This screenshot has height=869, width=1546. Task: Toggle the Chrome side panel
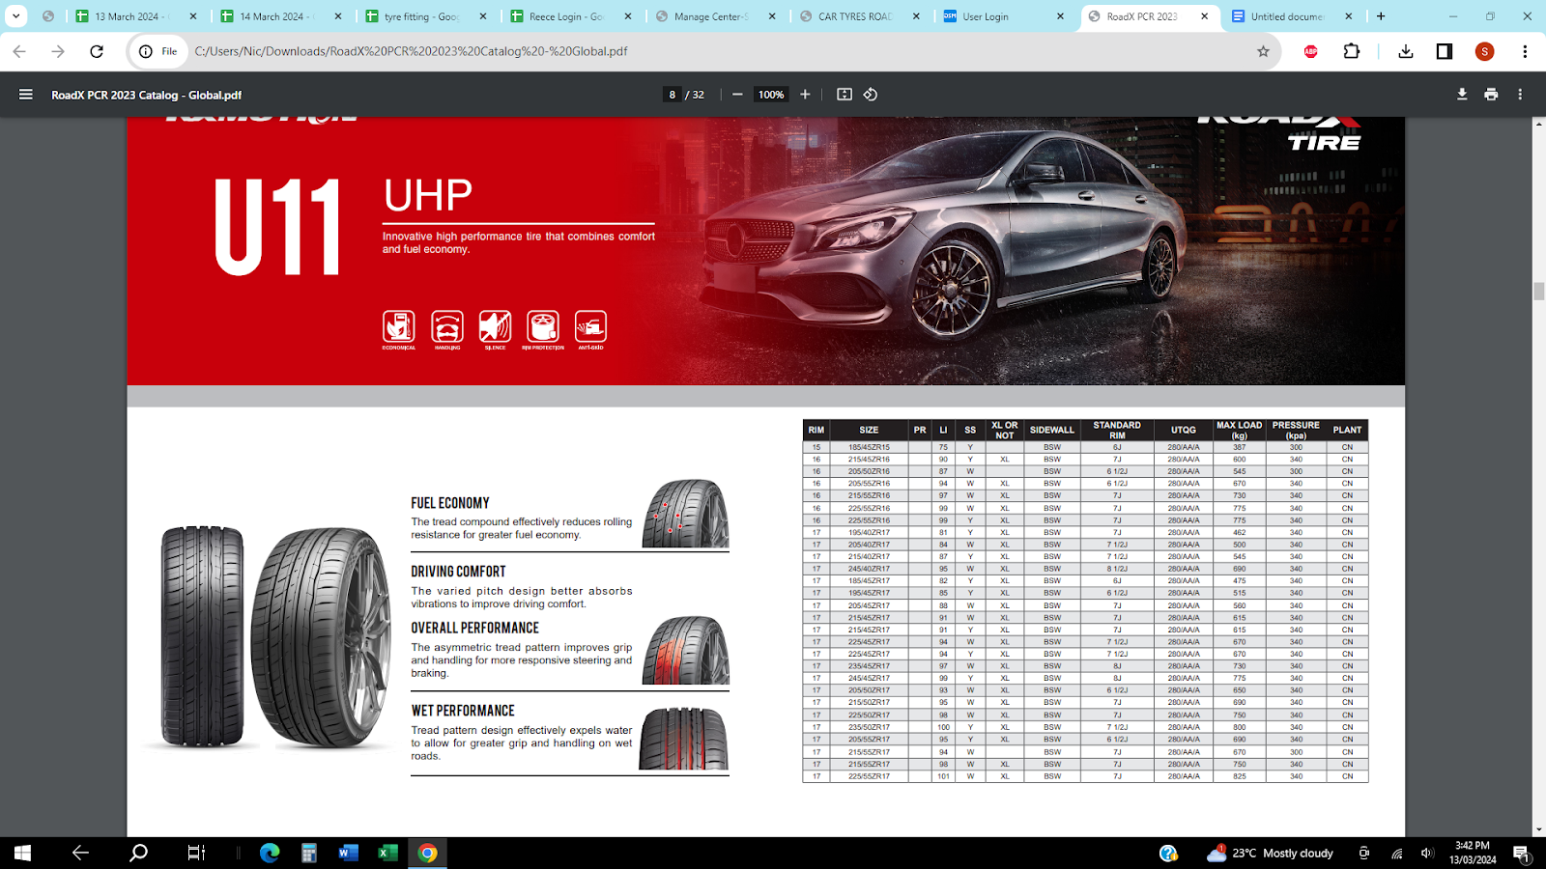click(x=1445, y=51)
